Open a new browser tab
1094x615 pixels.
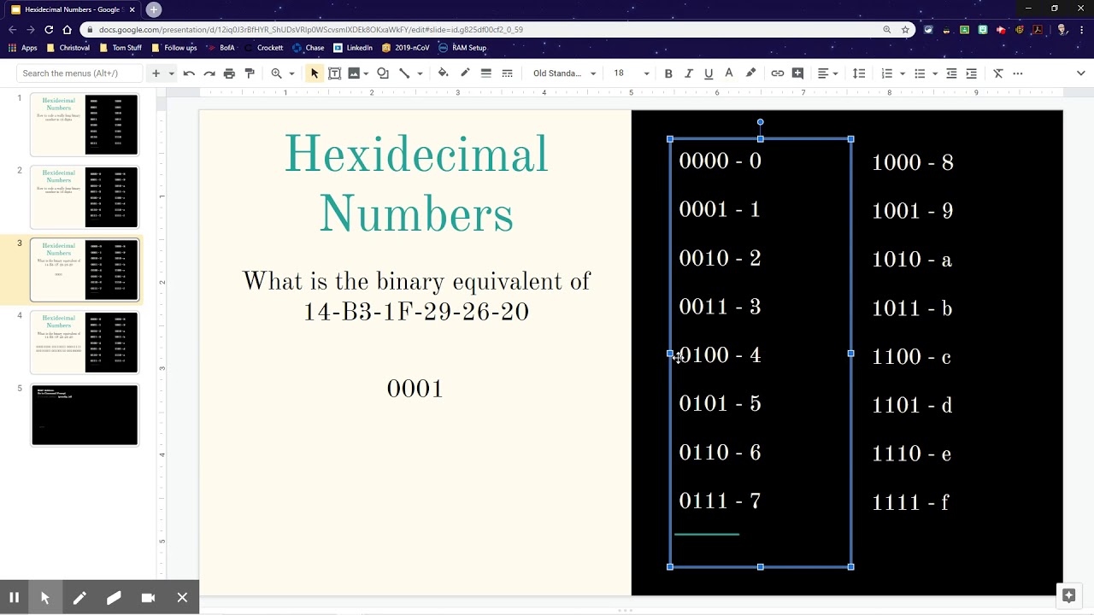(154, 9)
